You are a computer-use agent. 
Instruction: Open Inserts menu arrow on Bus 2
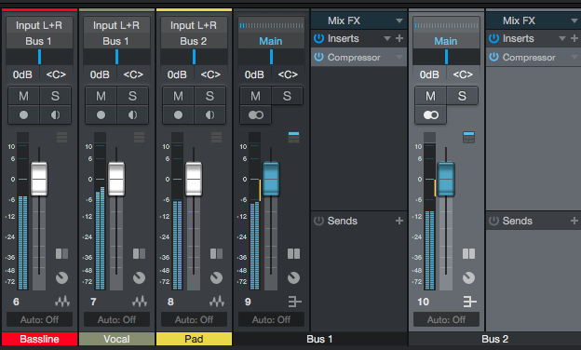pos(562,38)
